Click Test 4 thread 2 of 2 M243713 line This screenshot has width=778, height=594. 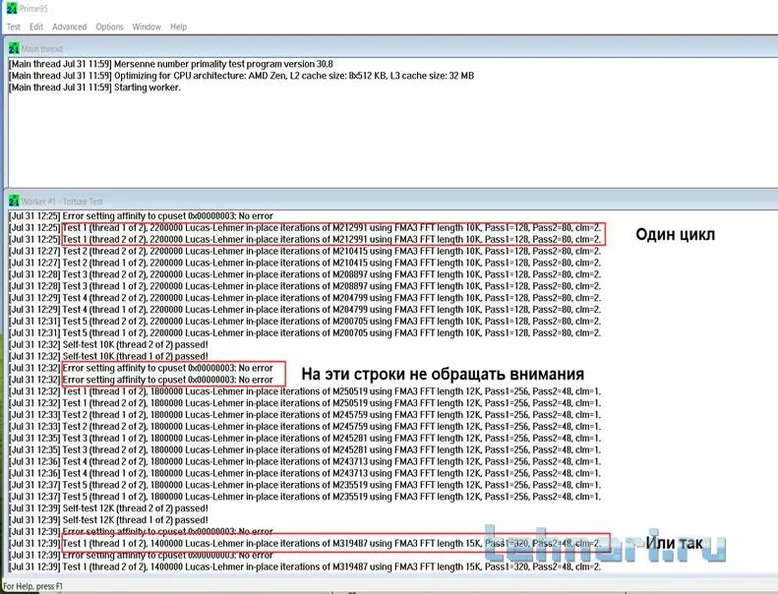tap(305, 461)
